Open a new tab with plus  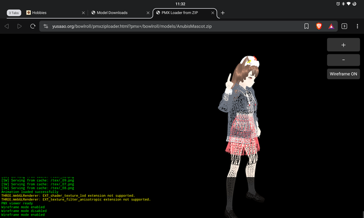[x=223, y=13]
